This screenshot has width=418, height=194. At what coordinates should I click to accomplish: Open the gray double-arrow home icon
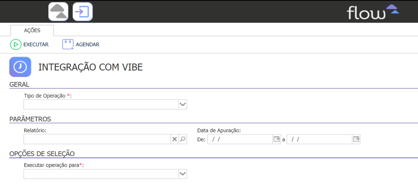58,11
